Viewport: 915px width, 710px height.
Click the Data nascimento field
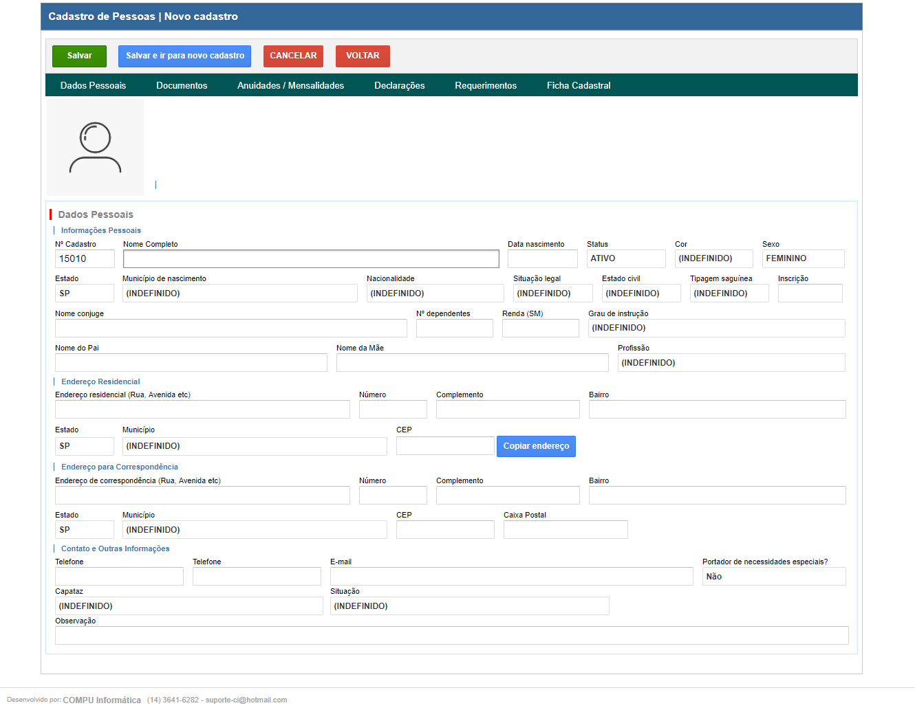click(542, 259)
